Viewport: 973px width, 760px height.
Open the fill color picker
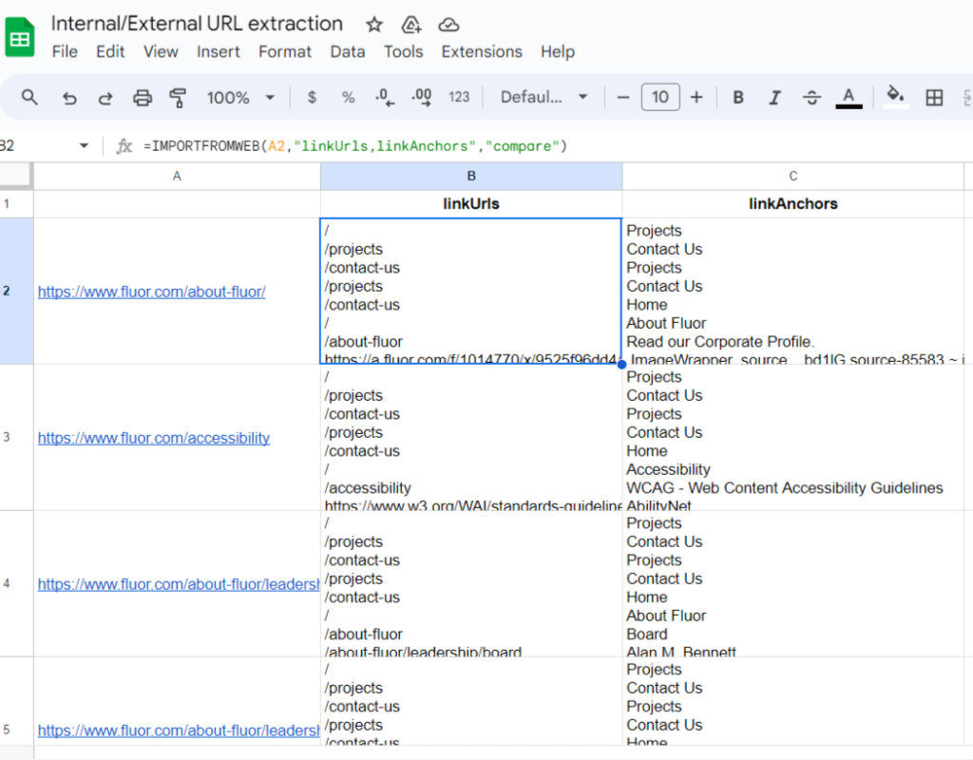click(894, 95)
